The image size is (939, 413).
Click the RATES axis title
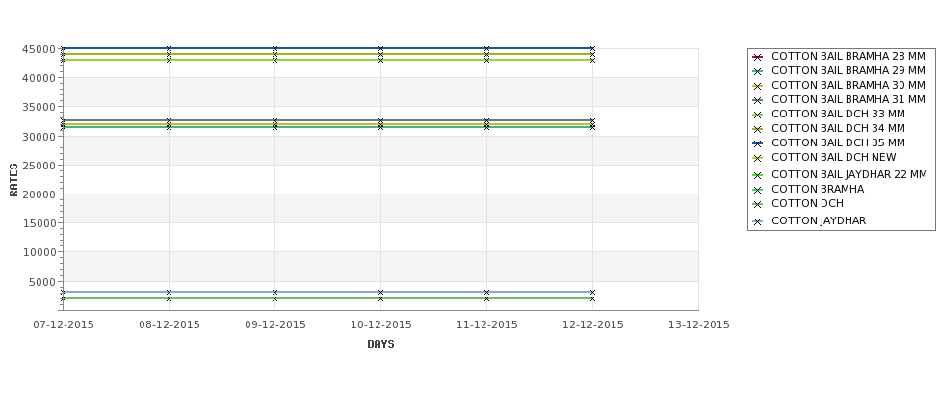tap(13, 180)
